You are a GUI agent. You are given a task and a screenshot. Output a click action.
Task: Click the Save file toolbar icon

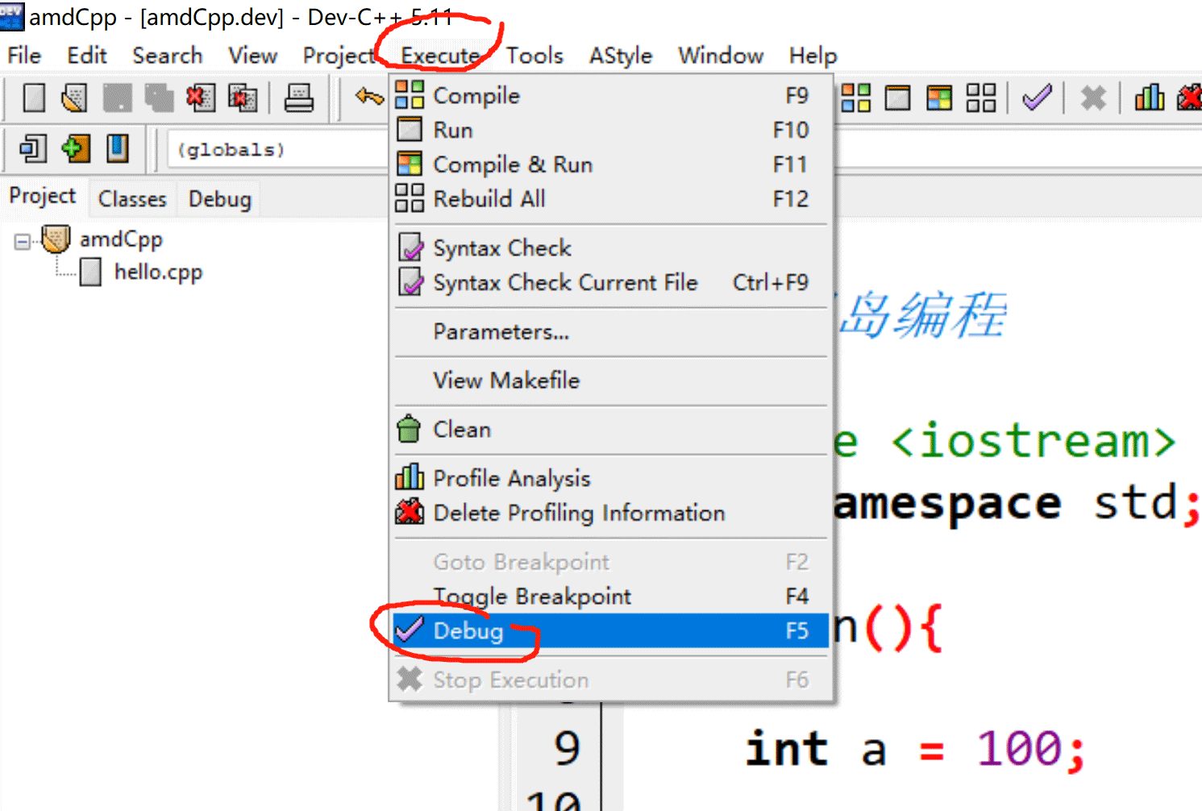(x=117, y=98)
